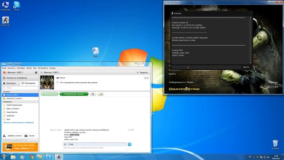Open the Skype menu in menu bar

click(x=4, y=68)
